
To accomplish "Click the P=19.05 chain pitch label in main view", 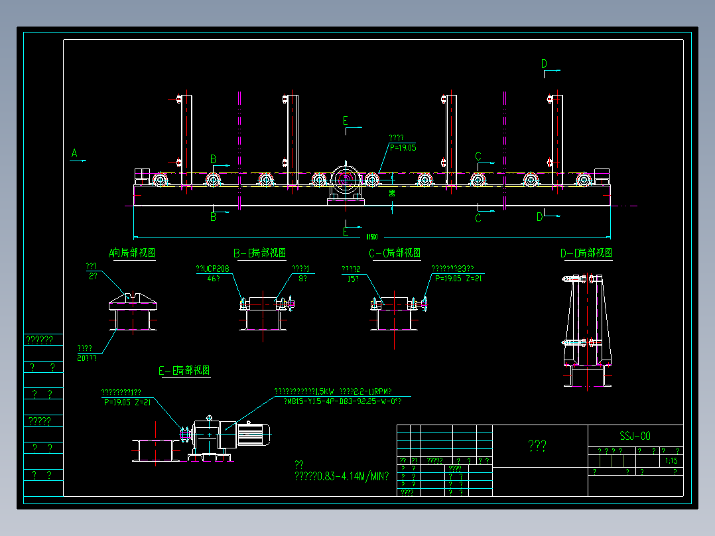I will (403, 148).
